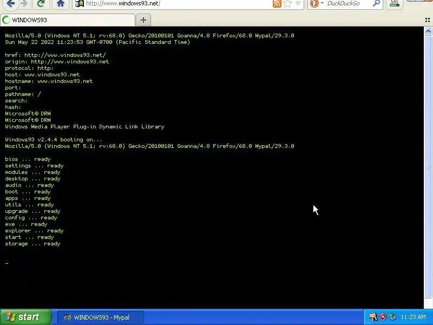Click the 'modules ... ready' line

pyautogui.click(x=32, y=172)
